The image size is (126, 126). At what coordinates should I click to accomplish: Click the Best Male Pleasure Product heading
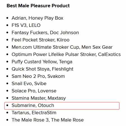tap(38, 6)
